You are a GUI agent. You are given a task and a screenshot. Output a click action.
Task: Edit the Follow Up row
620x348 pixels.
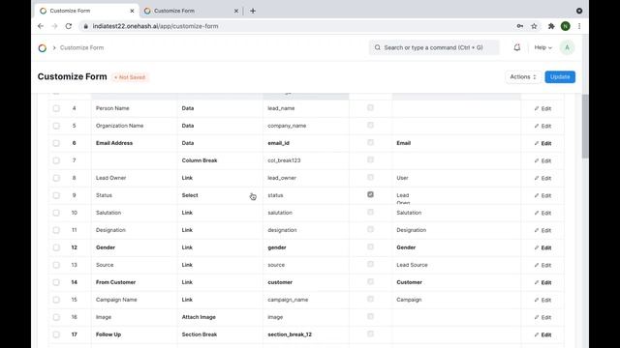point(542,334)
